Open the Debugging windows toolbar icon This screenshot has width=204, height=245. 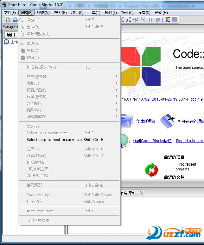pyautogui.click(x=168, y=20)
